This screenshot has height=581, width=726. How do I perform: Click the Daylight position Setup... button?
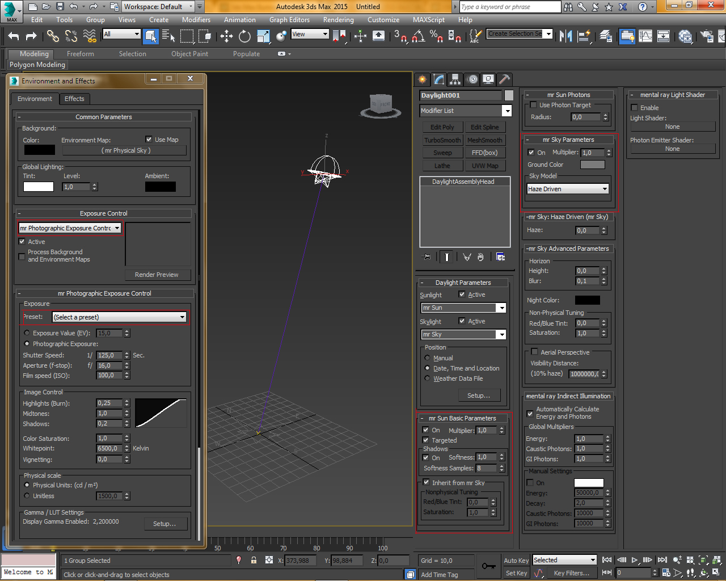point(479,395)
